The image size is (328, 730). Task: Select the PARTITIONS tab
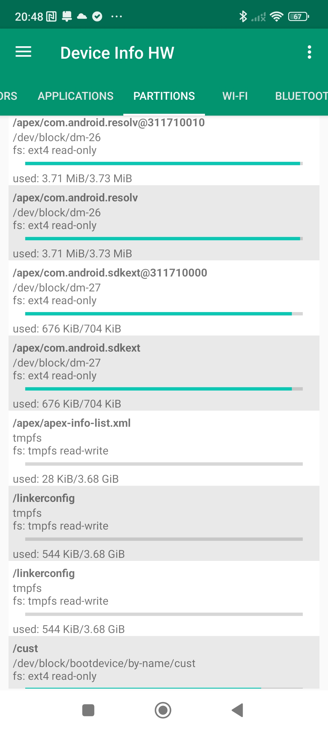pos(164,96)
